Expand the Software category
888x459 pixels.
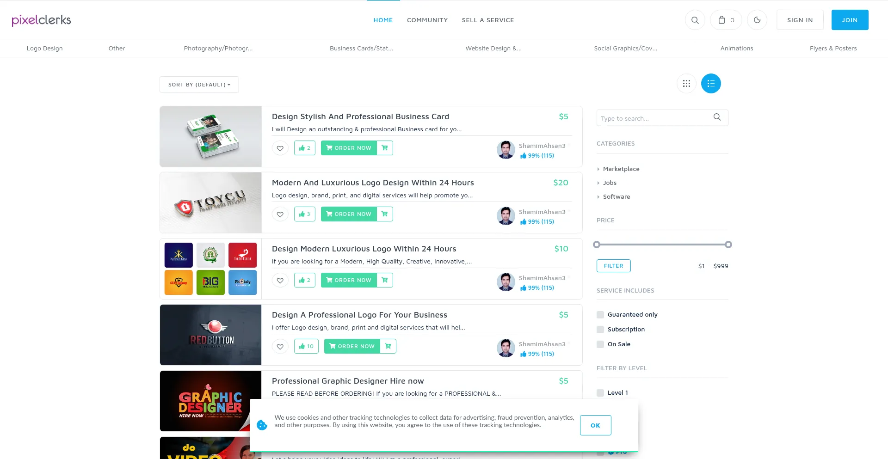tap(616, 197)
